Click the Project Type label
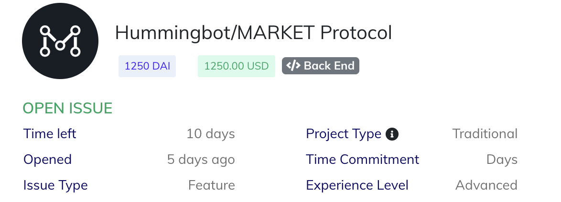The width and height of the screenshot is (561, 202). click(x=344, y=134)
